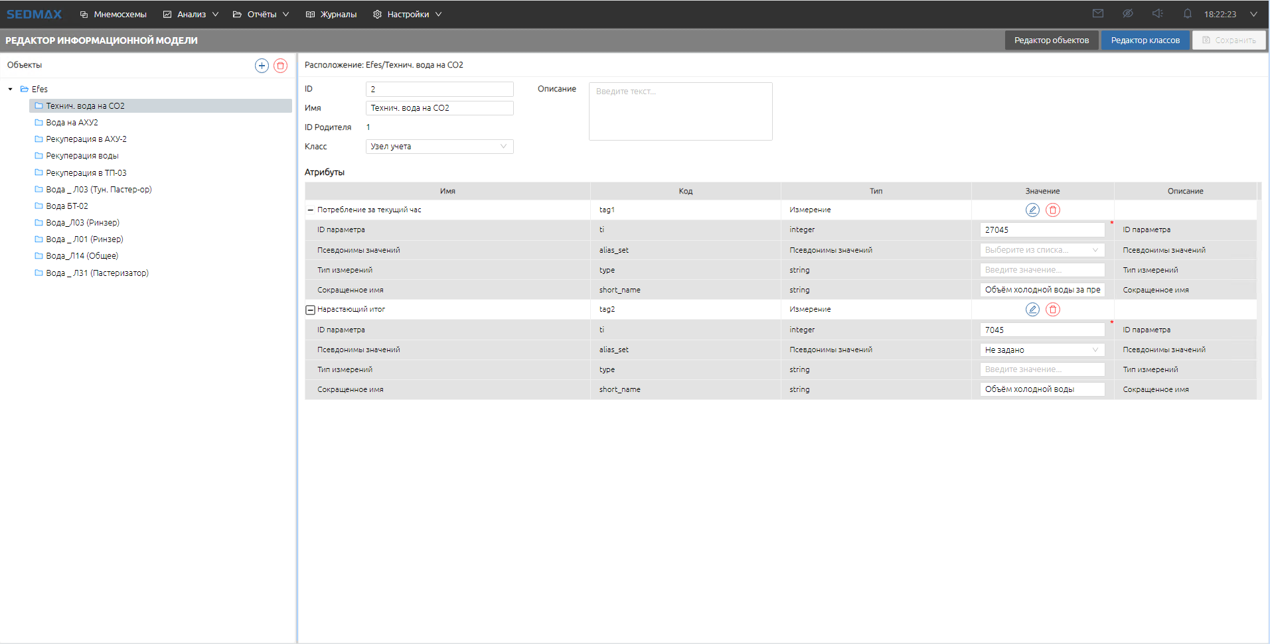1270x644 pixels.
Task: Click the Редактор классов button
Action: (1145, 40)
